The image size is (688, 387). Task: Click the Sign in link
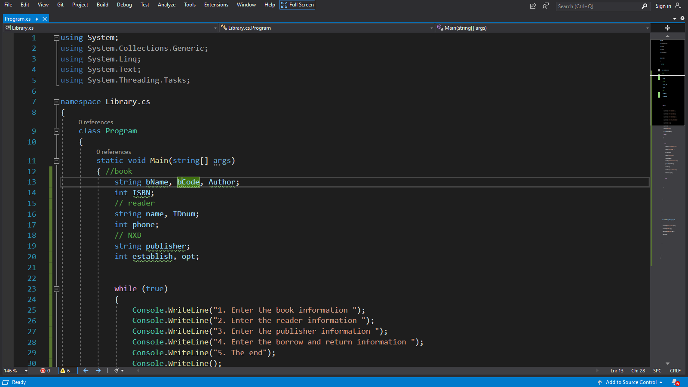(x=663, y=6)
